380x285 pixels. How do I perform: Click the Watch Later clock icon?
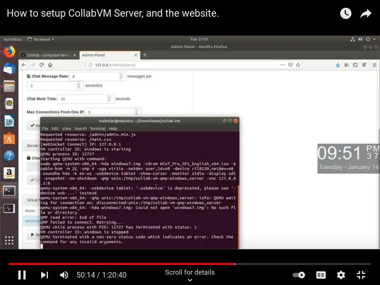pos(345,13)
